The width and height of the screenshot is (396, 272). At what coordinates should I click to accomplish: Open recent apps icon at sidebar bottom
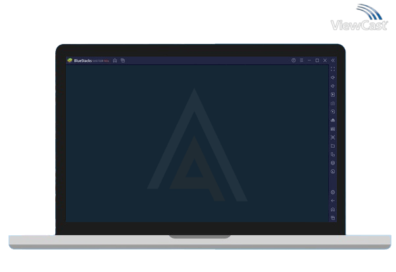tap(333, 217)
